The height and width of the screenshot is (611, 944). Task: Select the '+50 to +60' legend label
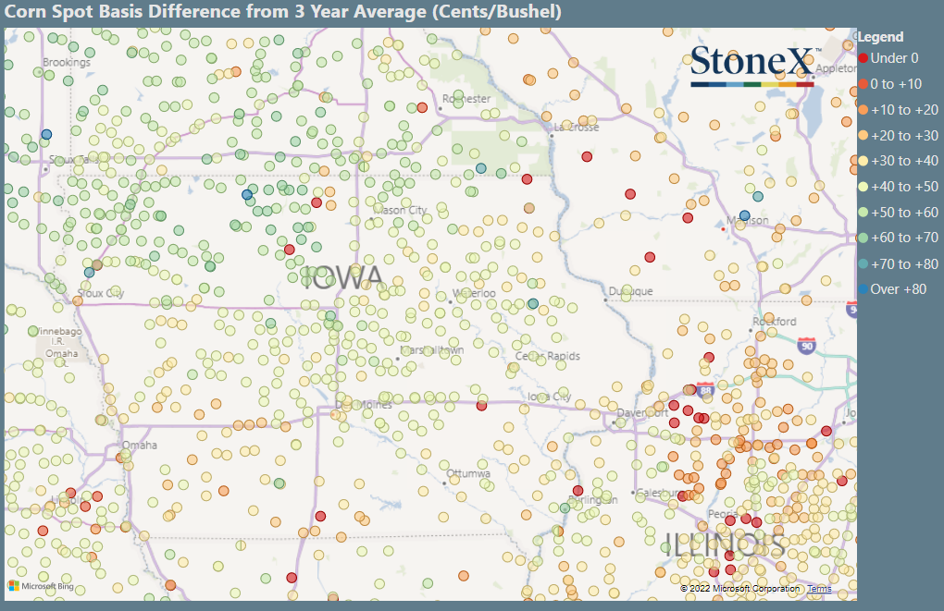(904, 213)
